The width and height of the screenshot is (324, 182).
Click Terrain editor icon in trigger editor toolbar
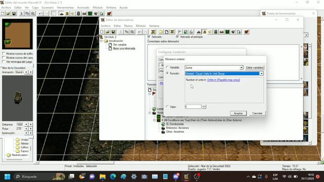click(199, 32)
